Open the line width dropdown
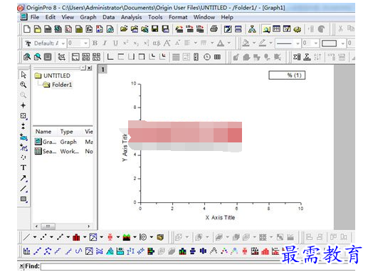 (316, 43)
